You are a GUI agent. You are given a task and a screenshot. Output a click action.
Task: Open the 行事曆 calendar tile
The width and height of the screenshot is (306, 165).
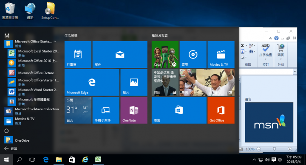coord(78,54)
